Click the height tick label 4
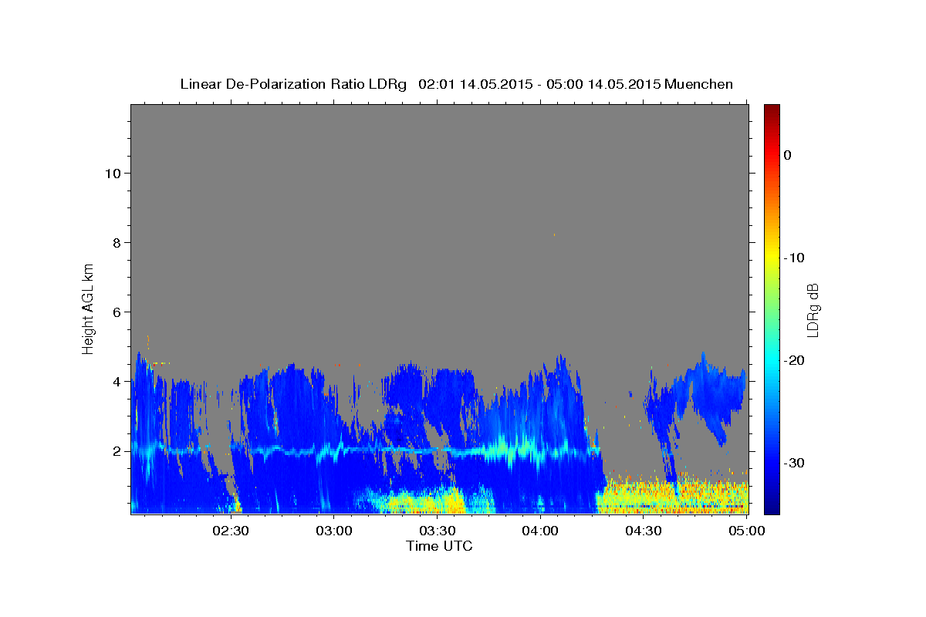This screenshot has width=926, height=617. tap(116, 381)
